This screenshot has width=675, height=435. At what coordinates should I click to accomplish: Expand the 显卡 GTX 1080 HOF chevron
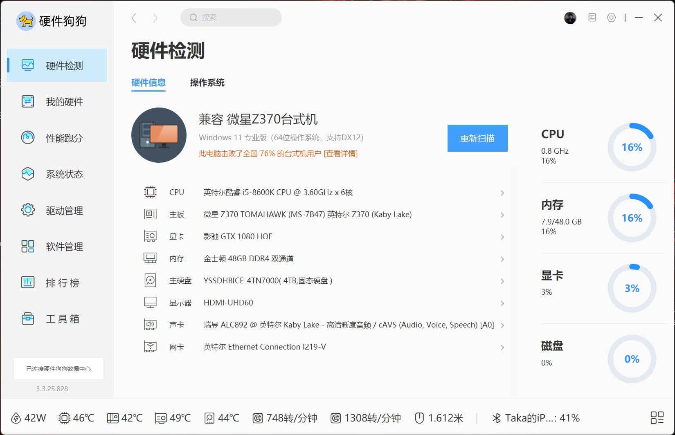tap(502, 237)
